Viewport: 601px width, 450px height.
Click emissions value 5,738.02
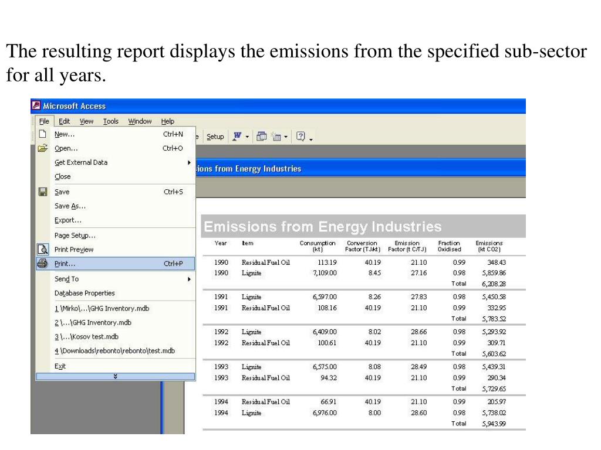[494, 413]
